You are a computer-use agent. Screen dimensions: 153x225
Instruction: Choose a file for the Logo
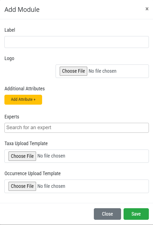coord(73,71)
